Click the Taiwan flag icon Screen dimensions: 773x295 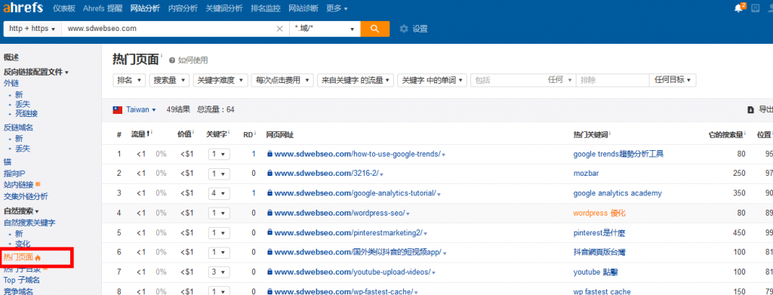pos(117,110)
